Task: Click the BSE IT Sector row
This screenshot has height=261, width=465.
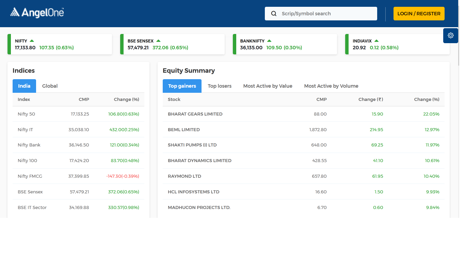Action: [x=78, y=207]
